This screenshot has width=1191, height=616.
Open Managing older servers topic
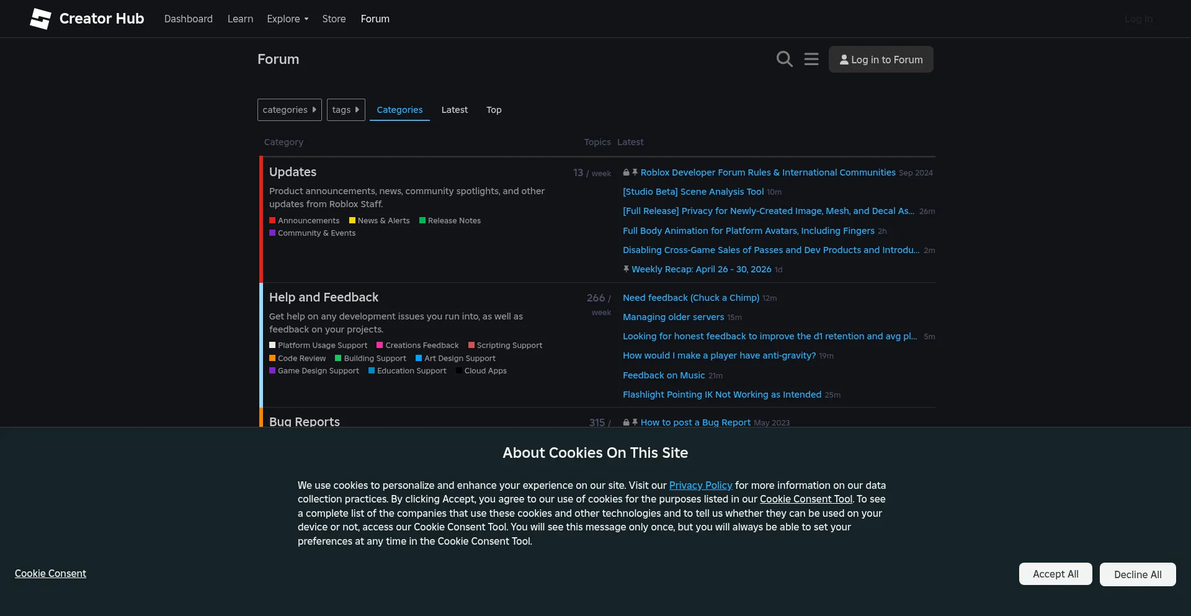(673, 317)
